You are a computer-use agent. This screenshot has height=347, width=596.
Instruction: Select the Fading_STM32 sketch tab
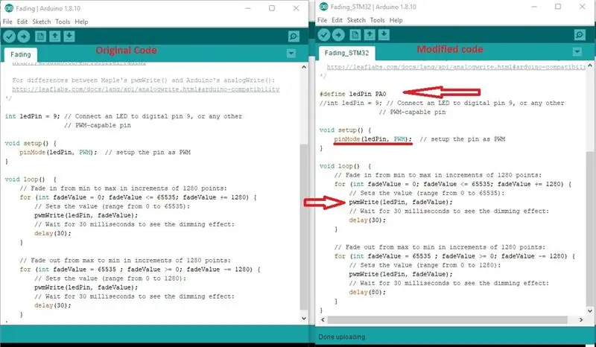[x=346, y=53]
